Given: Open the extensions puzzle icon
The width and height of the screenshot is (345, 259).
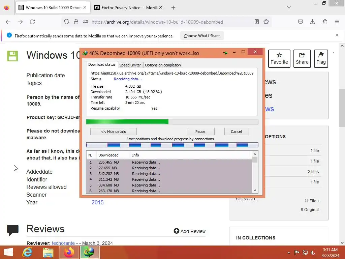Looking at the screenshot, I should 325,22.
